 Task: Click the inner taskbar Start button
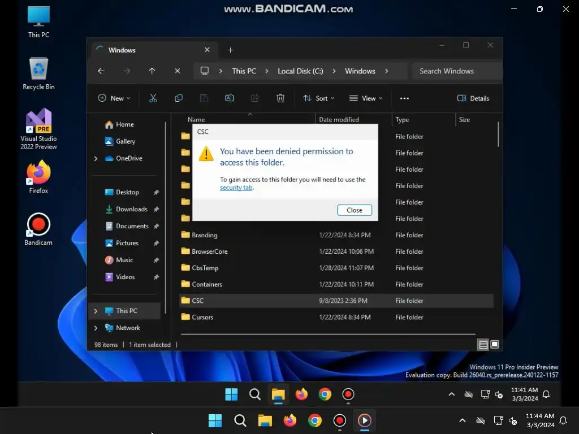[231, 394]
